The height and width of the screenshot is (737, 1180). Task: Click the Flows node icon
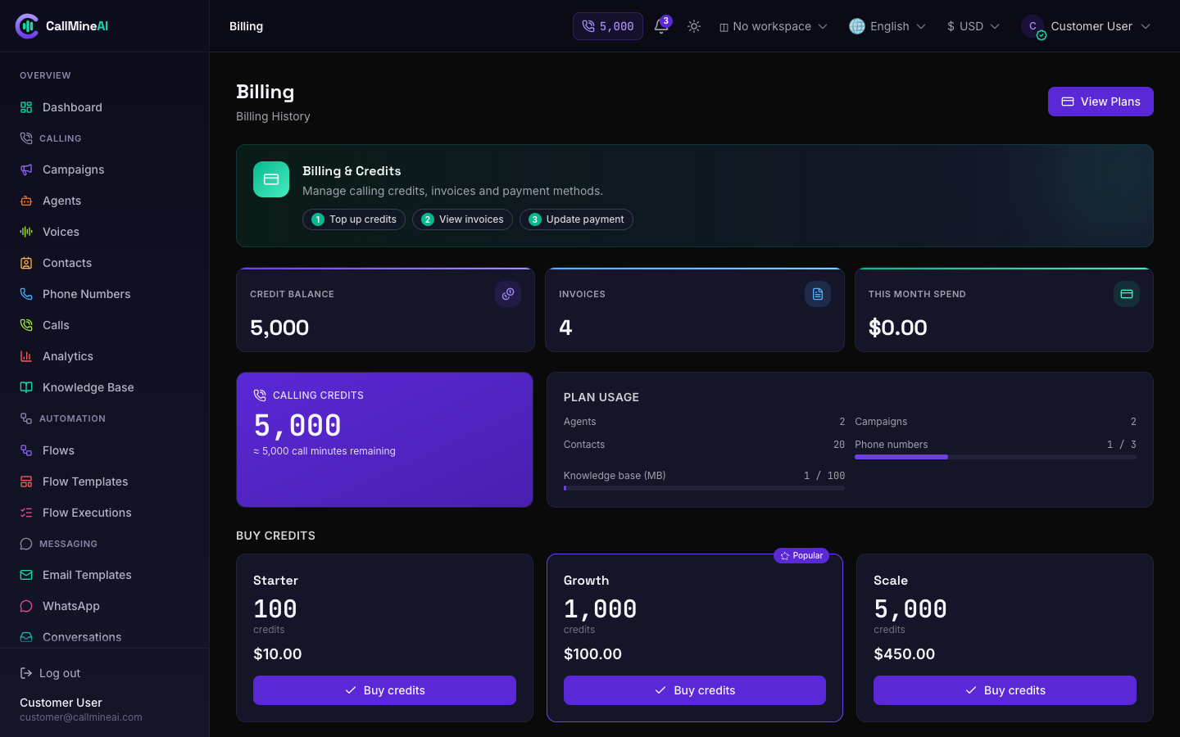[26, 450]
